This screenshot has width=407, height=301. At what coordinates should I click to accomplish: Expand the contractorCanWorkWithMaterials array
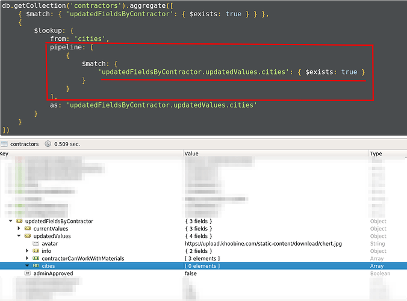tap(27, 258)
